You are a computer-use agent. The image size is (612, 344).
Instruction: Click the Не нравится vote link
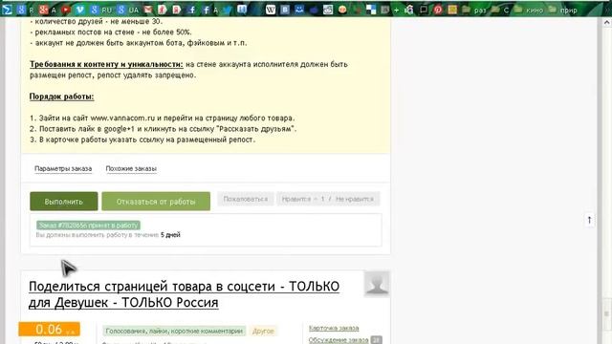(x=355, y=199)
